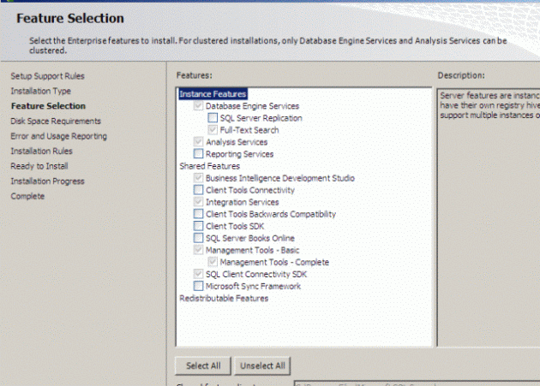The width and height of the screenshot is (540, 386).
Task: Select the SQL Server Replication label
Action: pyautogui.click(x=261, y=118)
